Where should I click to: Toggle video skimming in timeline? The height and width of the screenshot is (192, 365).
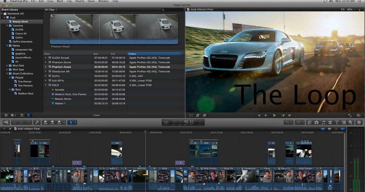[x=323, y=129]
